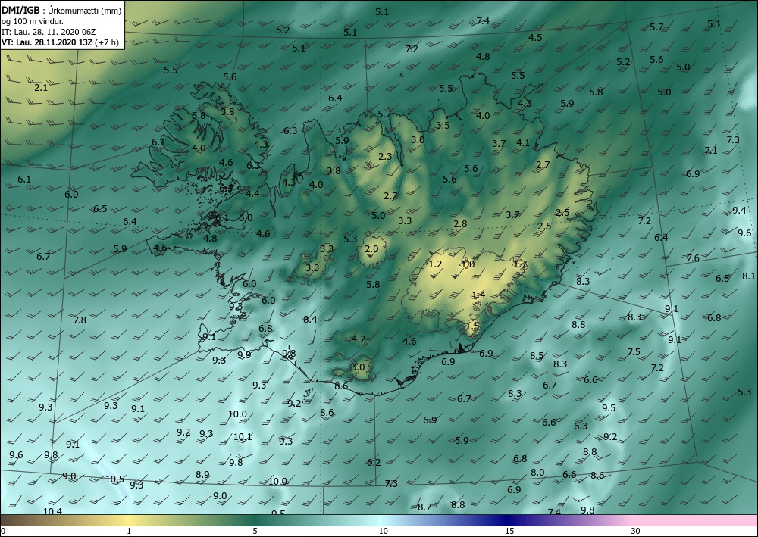Click the '8.9' value on the map
This screenshot has width=758, height=537.
202,475
